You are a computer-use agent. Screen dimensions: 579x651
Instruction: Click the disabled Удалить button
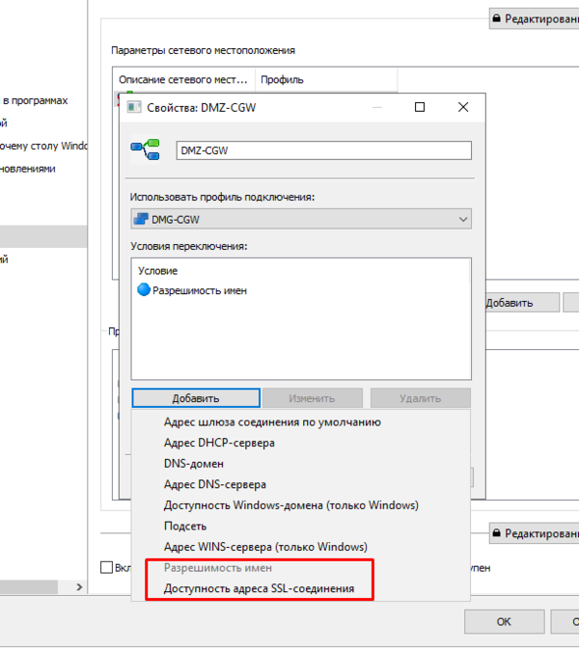421,398
